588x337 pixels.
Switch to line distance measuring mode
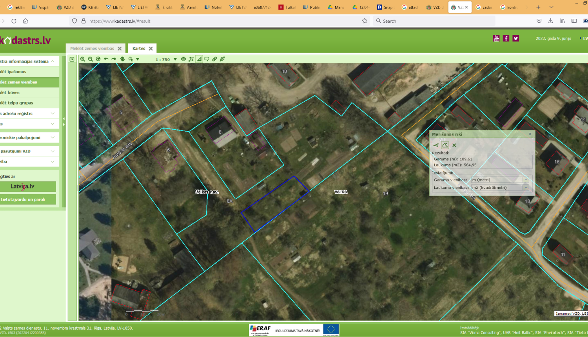coord(436,145)
